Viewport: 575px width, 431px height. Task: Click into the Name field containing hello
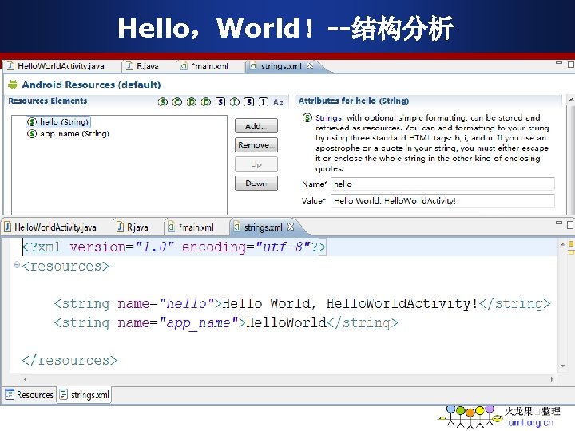(x=442, y=184)
